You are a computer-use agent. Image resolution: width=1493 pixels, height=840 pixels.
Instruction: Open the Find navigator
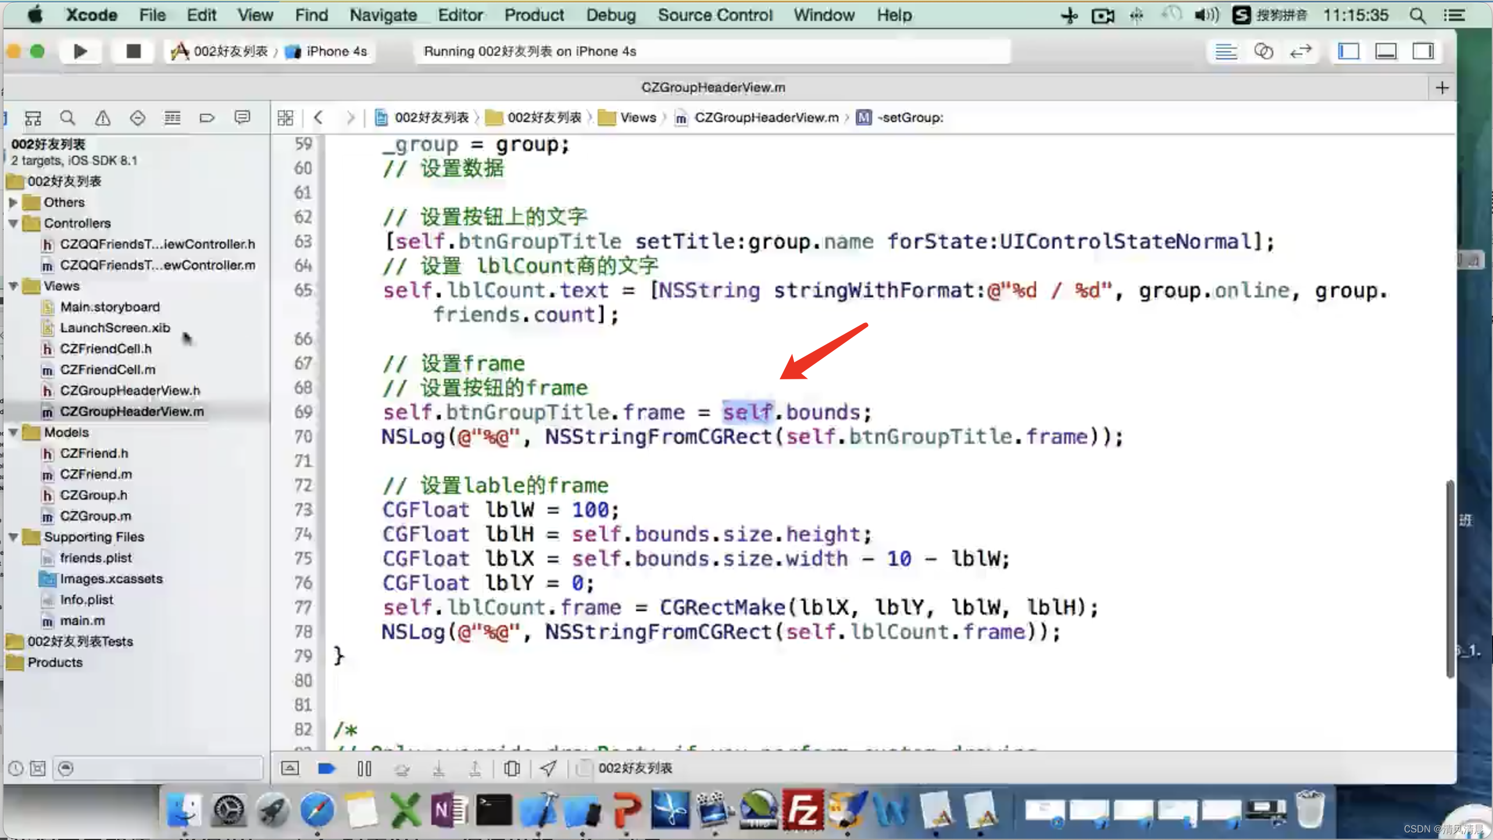coord(67,118)
